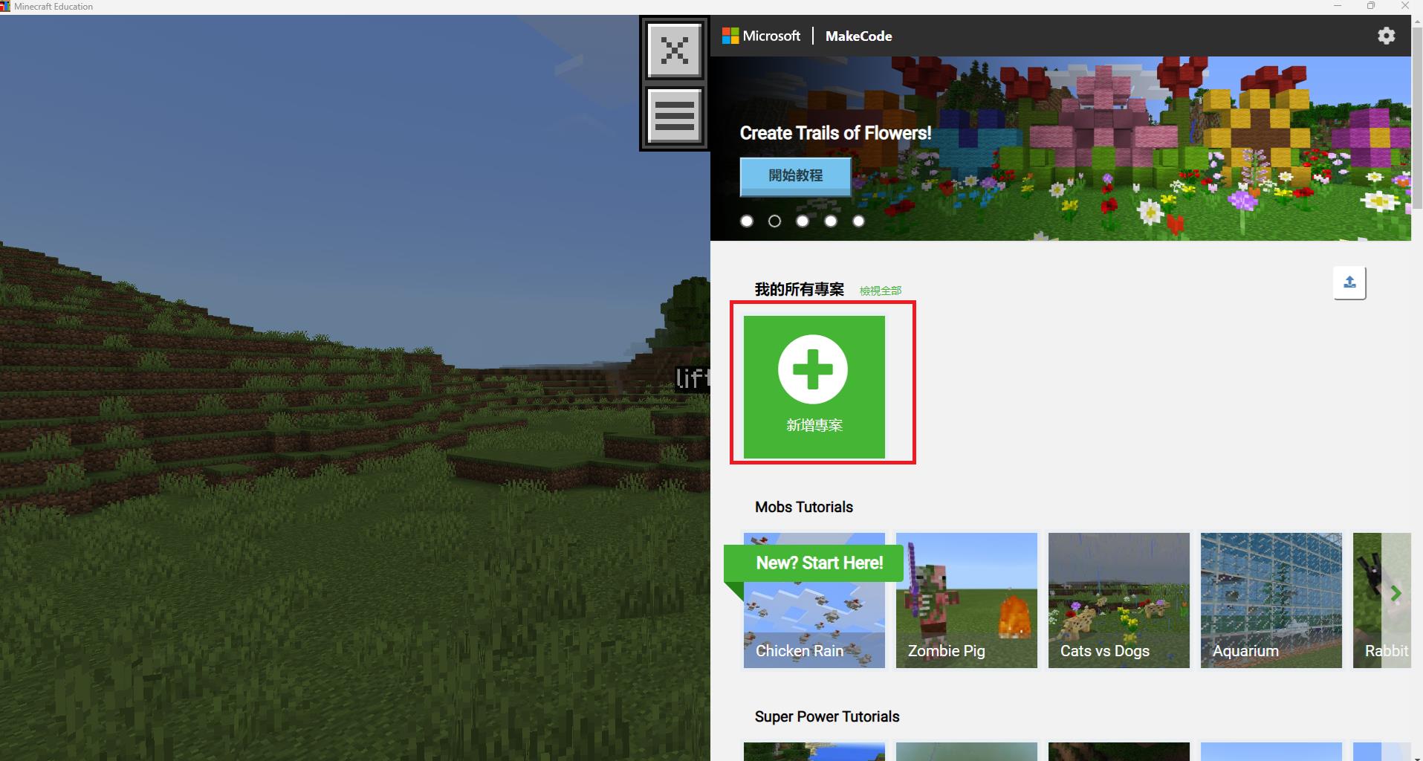Click the green plus circle icon

coord(812,369)
